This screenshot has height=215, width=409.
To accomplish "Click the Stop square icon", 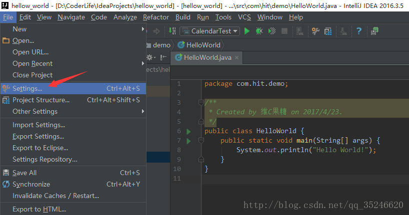I will [284, 31].
